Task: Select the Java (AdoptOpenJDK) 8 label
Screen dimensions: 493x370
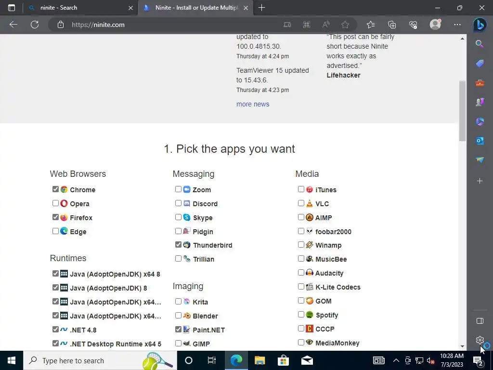Action: click(x=108, y=288)
